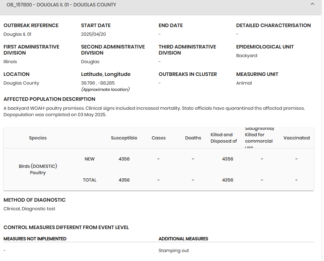
Task: Click the FIRST ADMINISTRATIVE DIVISION label
Action: click(31, 50)
